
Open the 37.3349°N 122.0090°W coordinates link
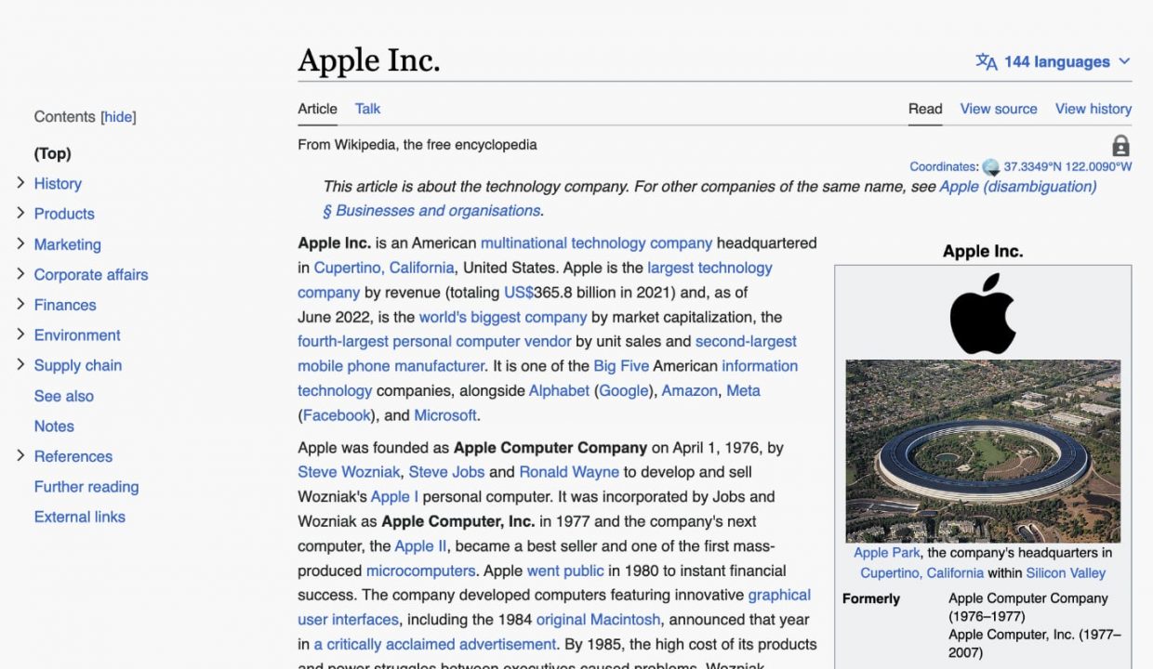tap(1067, 167)
